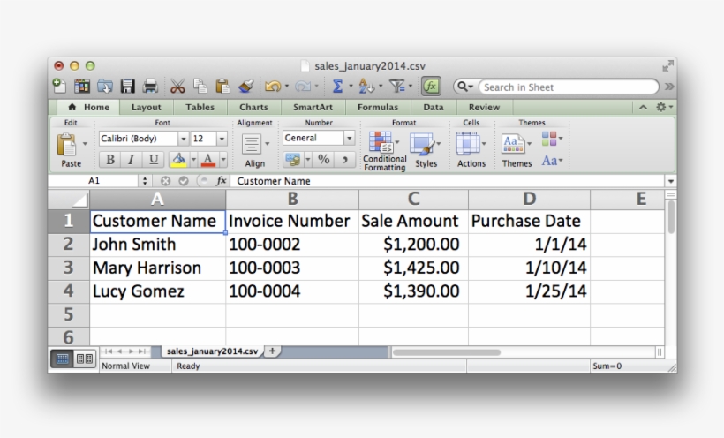Switch to the Data tab
Screen dimensions: 724x438
434,107
